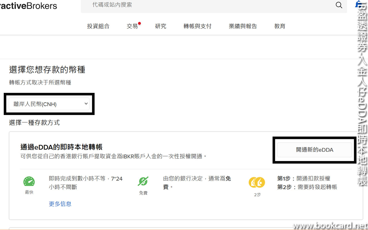Click the magnifier search icon
This screenshot has width=368, height=230.
point(339,5)
